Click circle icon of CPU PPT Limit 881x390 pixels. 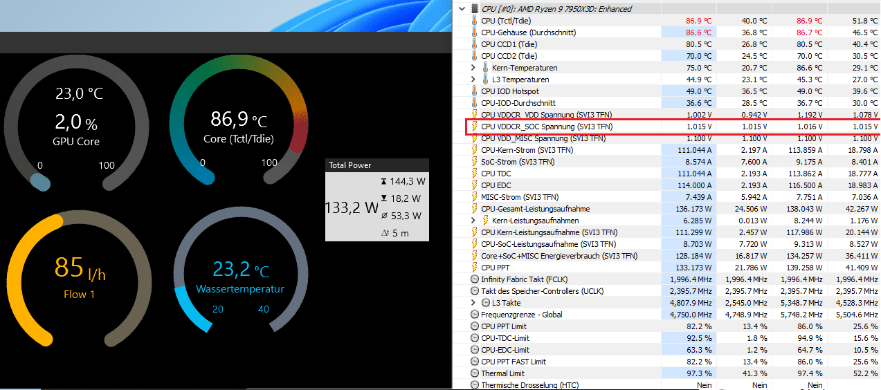tap(475, 326)
